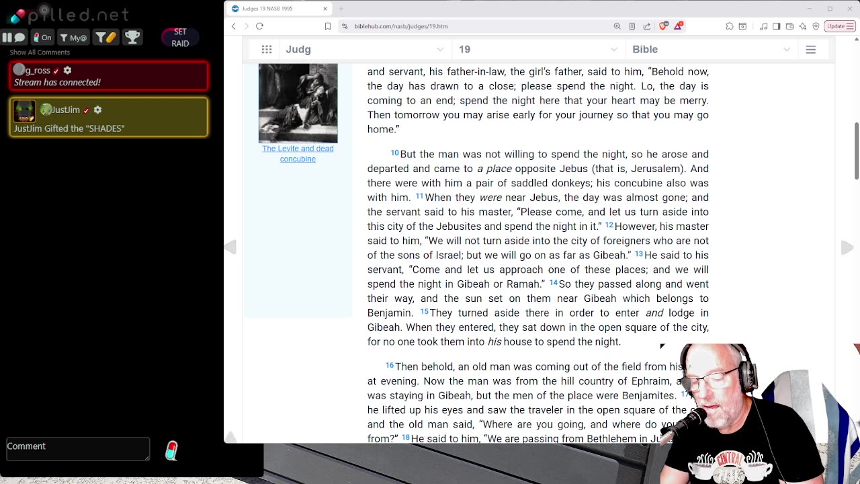Go forward in browser history

tap(246, 26)
